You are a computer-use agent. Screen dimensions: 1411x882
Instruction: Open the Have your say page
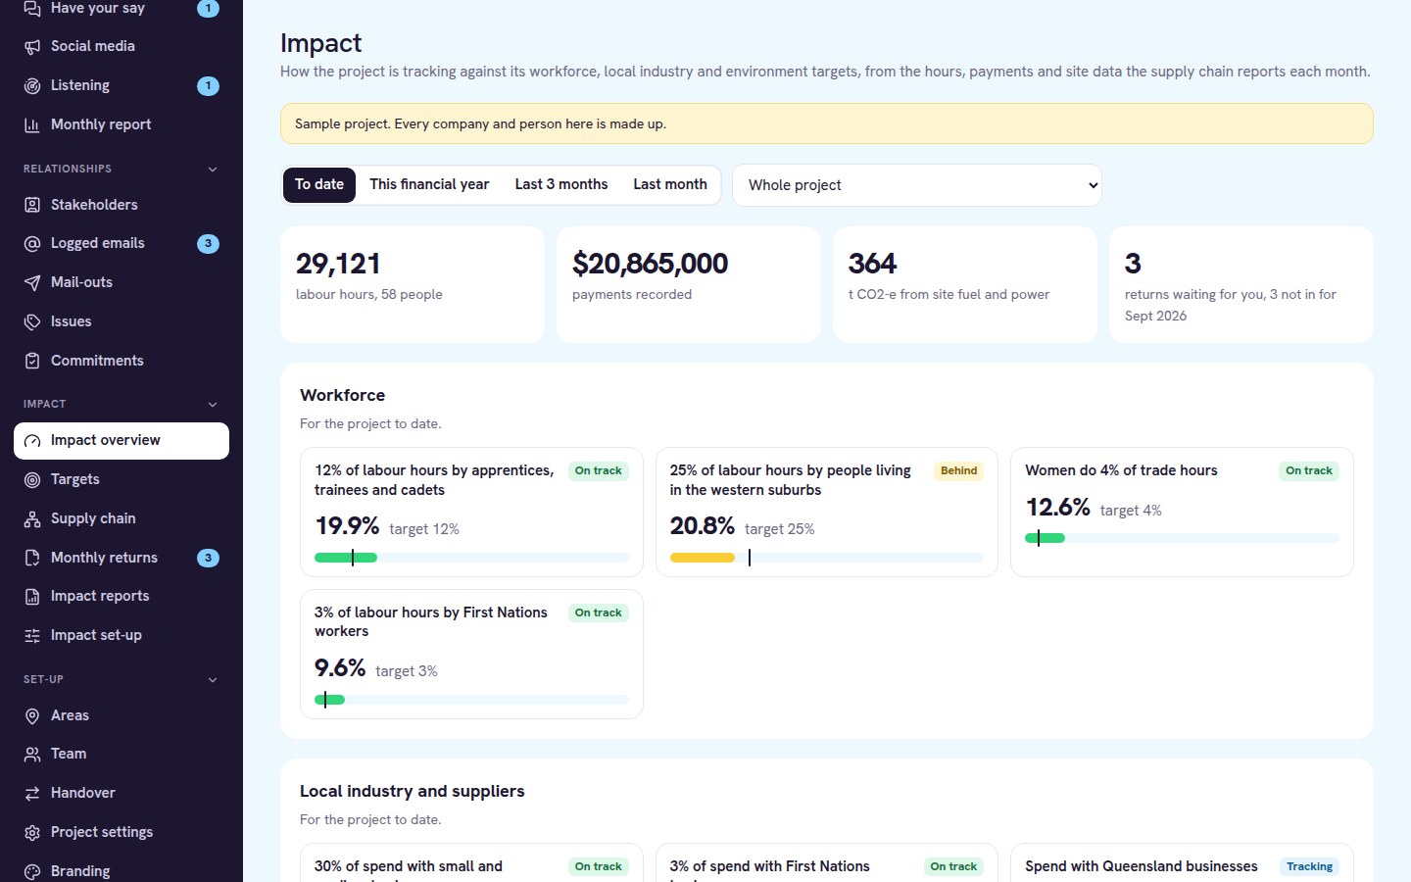pyautogui.click(x=122, y=8)
